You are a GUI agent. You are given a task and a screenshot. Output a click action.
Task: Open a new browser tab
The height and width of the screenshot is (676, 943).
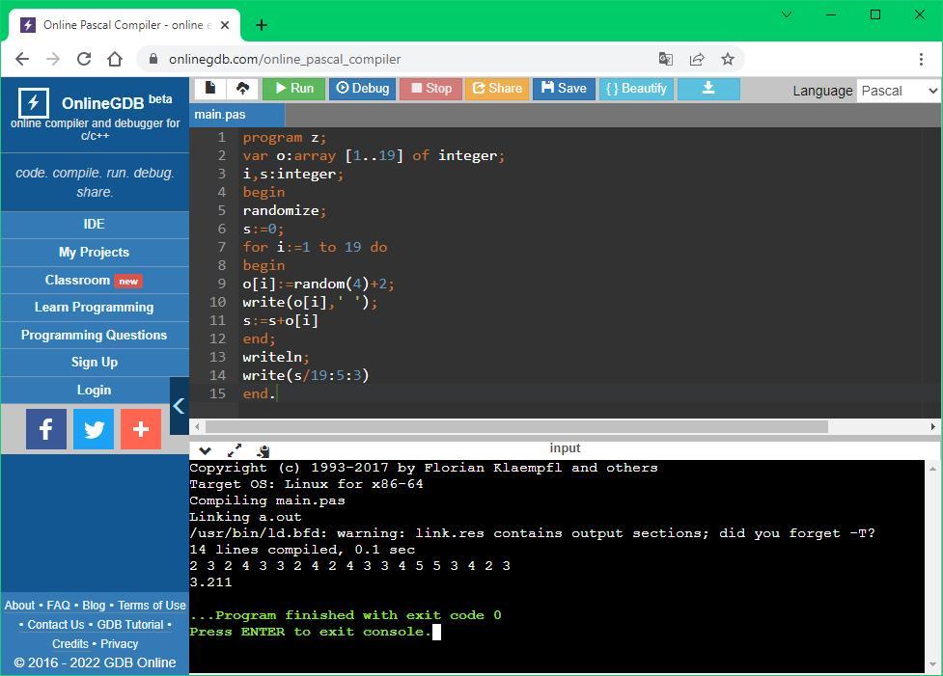pyautogui.click(x=262, y=25)
